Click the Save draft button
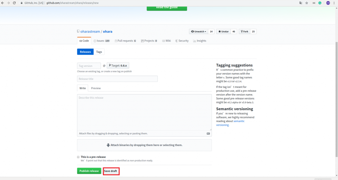 (111, 171)
